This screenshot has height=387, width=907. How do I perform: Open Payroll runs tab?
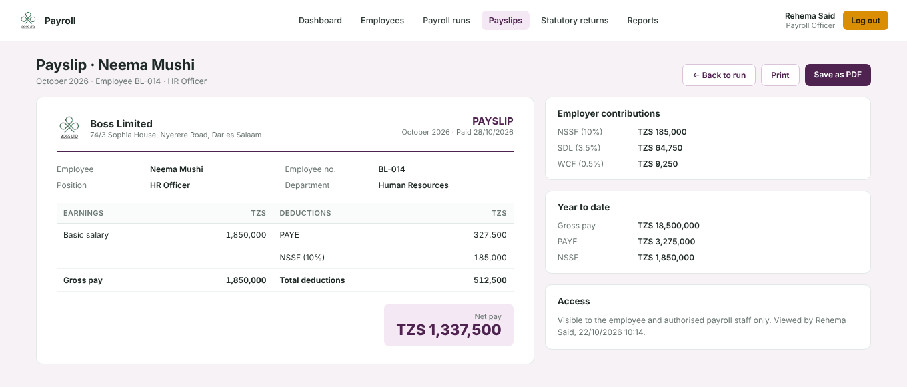click(x=446, y=21)
